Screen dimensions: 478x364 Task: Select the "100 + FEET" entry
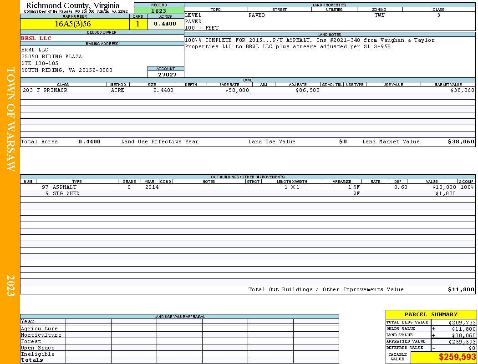[x=202, y=28]
